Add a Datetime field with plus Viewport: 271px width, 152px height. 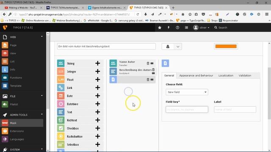98,104
